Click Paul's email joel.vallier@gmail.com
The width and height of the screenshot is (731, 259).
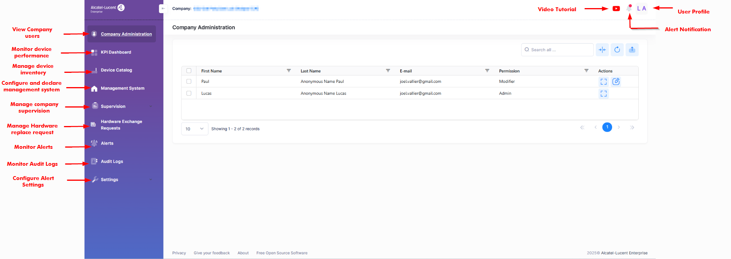pos(420,81)
